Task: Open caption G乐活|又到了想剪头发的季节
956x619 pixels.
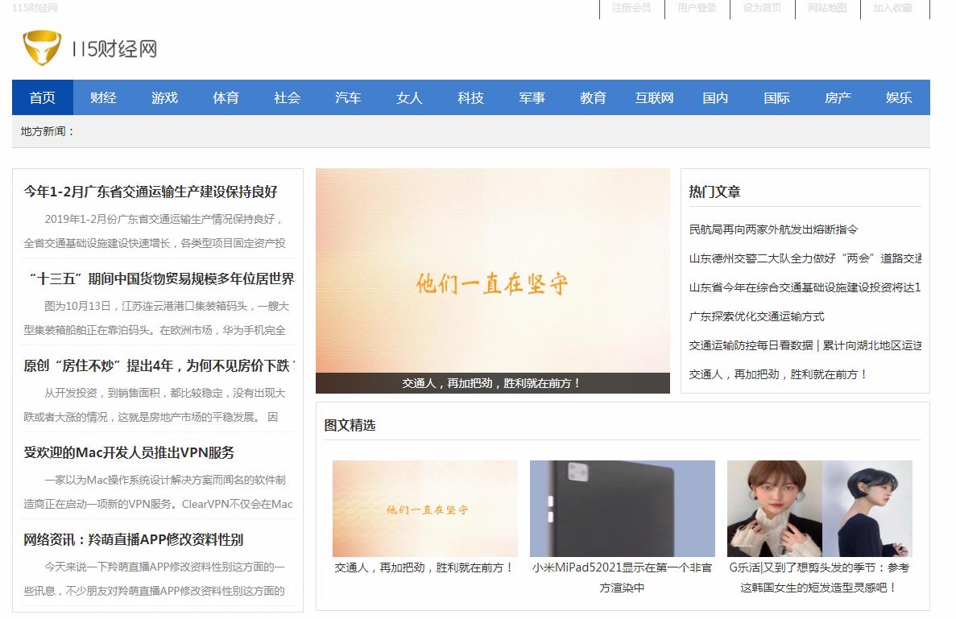Action: 819,578
